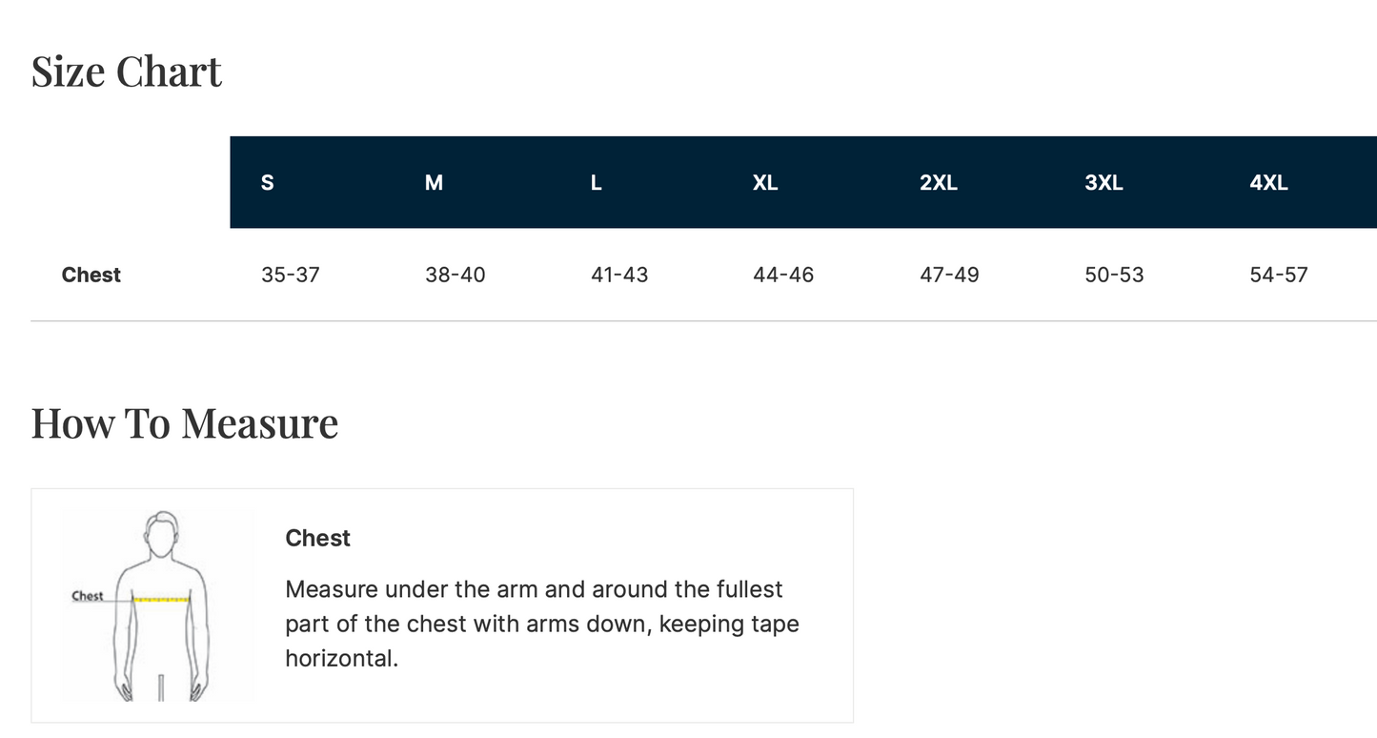Click the L size column header
1377x738 pixels.
point(597,182)
